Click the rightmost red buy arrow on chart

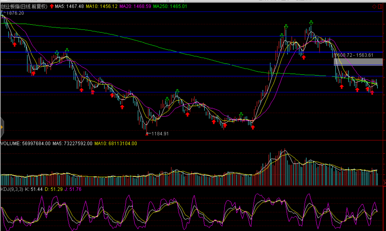coord(372,92)
